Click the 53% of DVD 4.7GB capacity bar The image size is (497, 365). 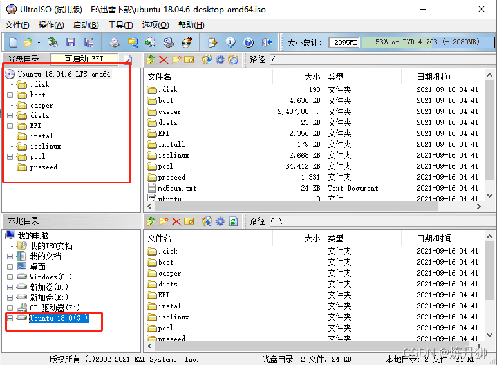pyautogui.click(x=428, y=42)
